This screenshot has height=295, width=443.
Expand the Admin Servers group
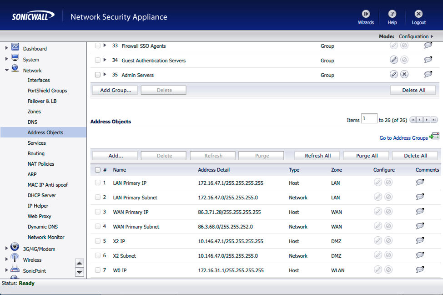pyautogui.click(x=105, y=74)
